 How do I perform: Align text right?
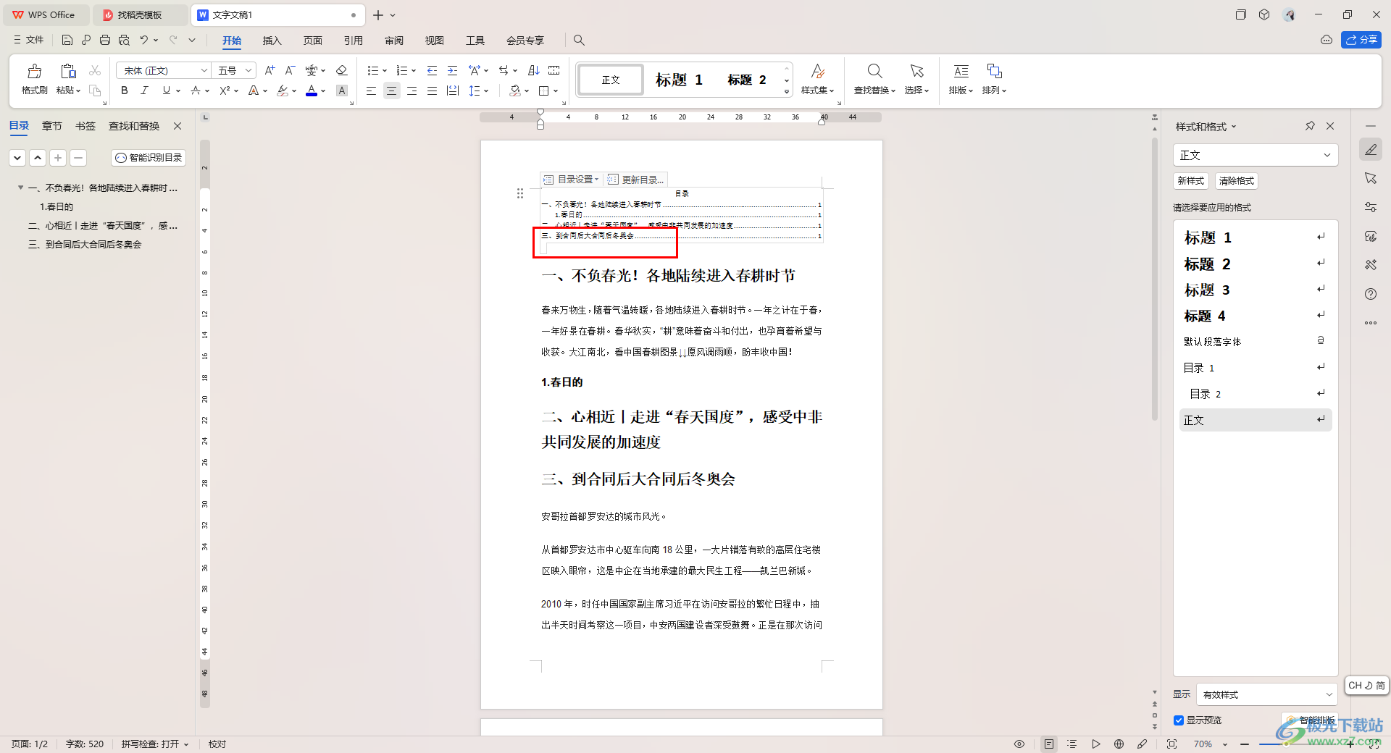[x=412, y=91]
